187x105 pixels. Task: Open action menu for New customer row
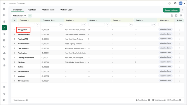point(179,81)
